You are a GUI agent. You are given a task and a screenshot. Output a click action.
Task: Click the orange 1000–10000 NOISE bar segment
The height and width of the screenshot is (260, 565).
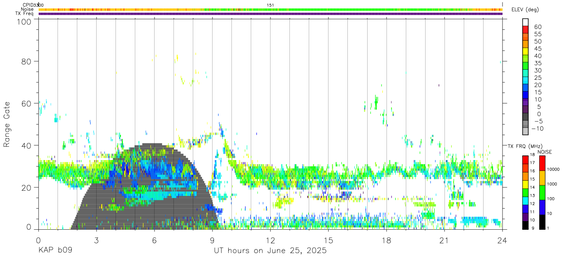point(542,177)
